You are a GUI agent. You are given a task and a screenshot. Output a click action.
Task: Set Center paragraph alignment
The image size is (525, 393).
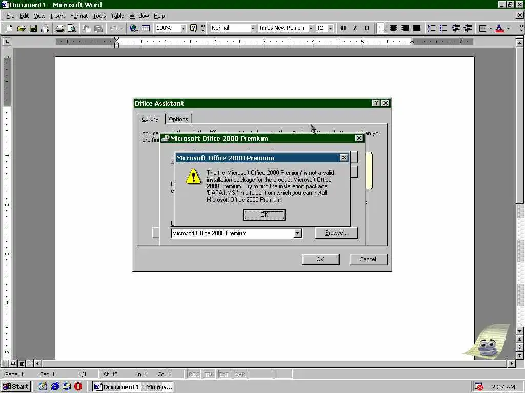click(x=393, y=28)
